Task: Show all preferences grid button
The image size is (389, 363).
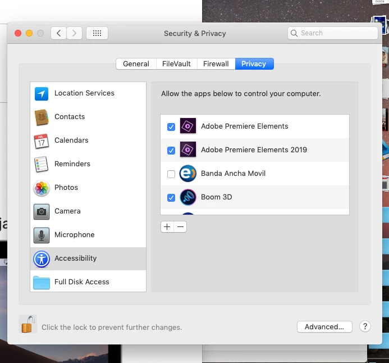Action: coord(97,33)
